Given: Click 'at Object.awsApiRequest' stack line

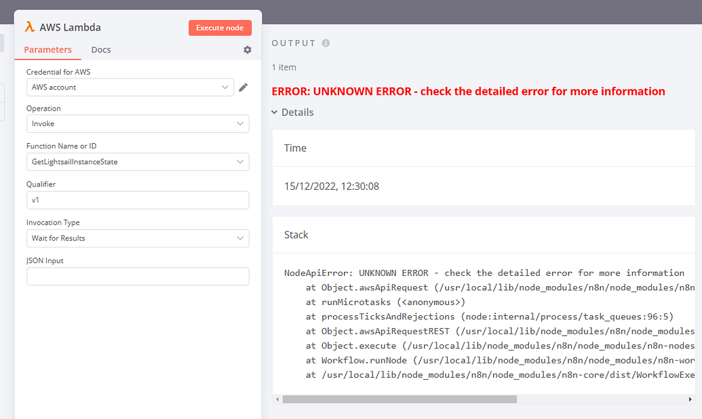Looking at the screenshot, I should click(x=500, y=287).
